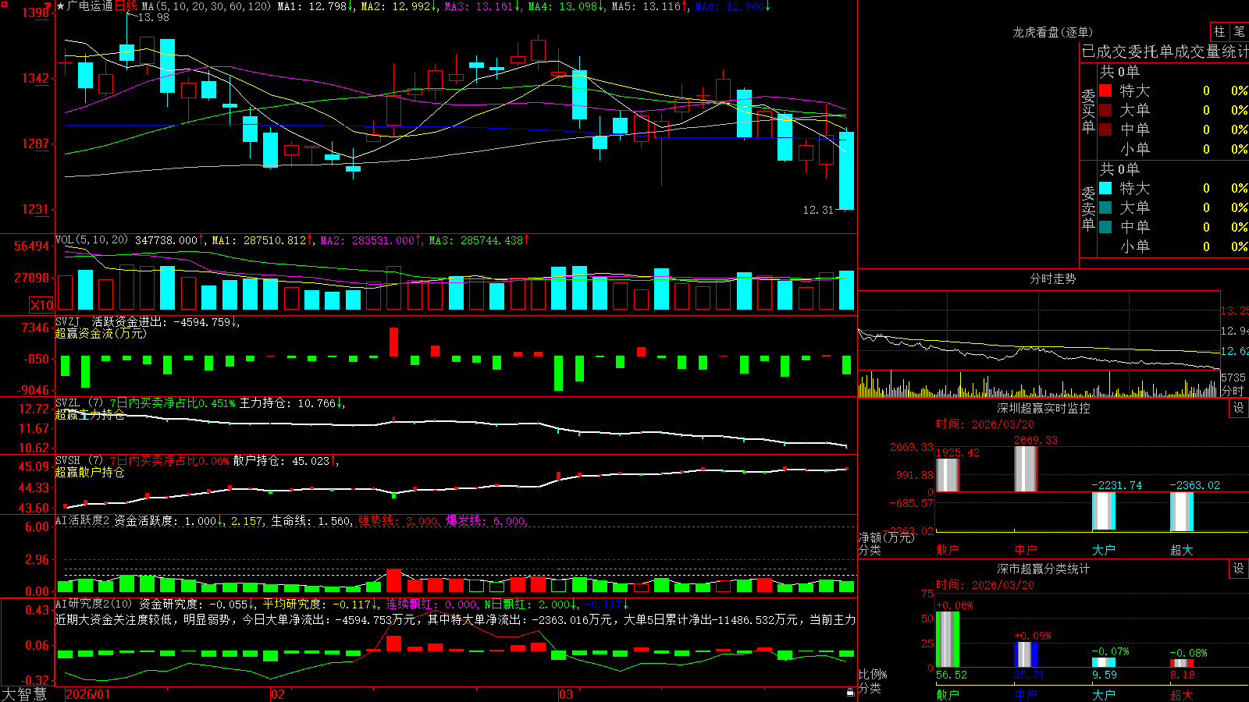Viewport: 1249px width, 702px height.
Task: Click the 爆发线: 6.000 label
Action: 485,520
